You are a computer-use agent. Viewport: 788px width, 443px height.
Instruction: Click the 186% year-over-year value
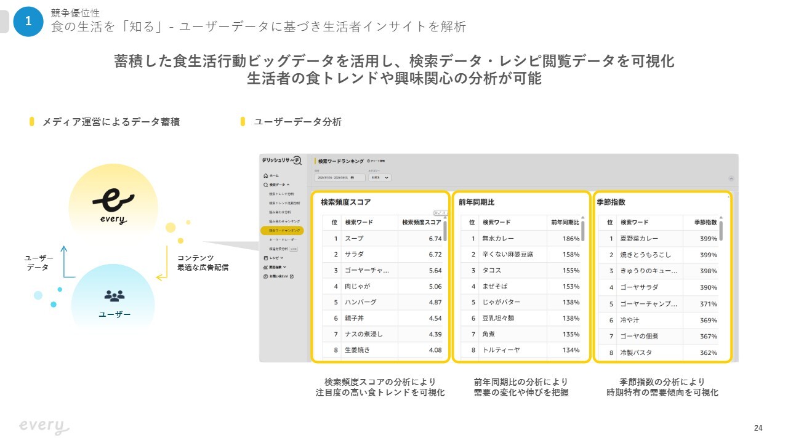(x=571, y=238)
